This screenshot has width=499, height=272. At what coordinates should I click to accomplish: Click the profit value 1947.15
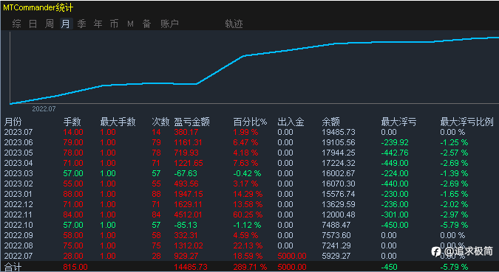pos(188,195)
